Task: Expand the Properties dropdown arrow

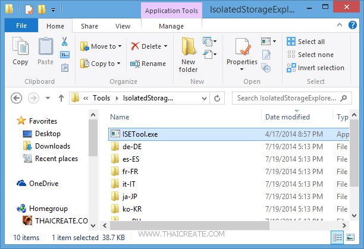Action: click(x=241, y=69)
